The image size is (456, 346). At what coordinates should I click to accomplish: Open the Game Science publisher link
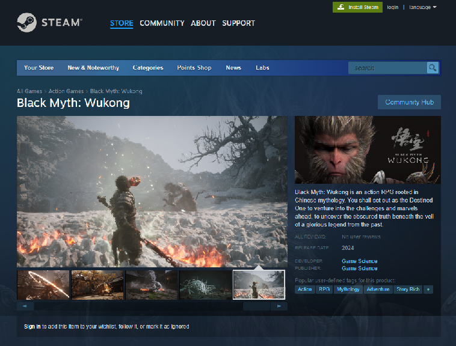tap(360, 268)
